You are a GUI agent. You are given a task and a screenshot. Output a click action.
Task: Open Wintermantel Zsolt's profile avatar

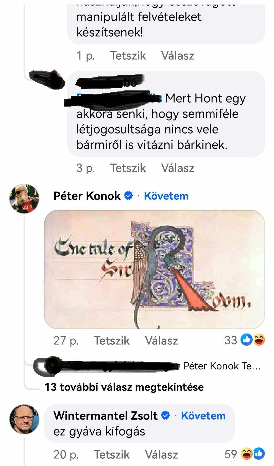click(24, 419)
